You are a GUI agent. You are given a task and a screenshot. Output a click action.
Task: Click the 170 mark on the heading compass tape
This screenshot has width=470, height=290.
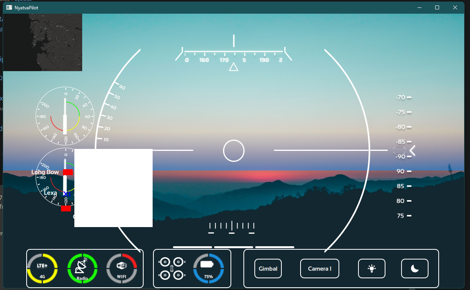pos(224,60)
